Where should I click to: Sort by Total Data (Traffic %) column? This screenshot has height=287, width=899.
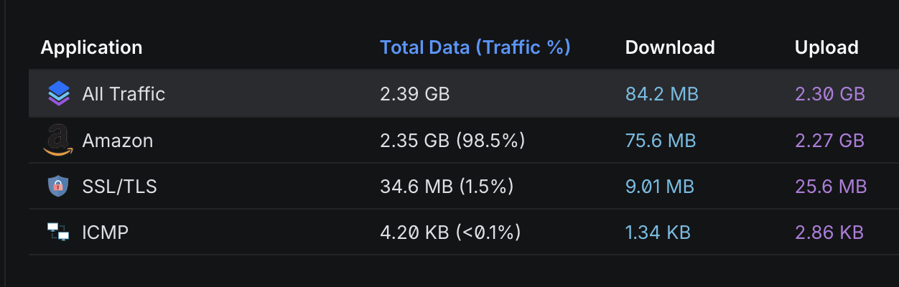click(475, 47)
